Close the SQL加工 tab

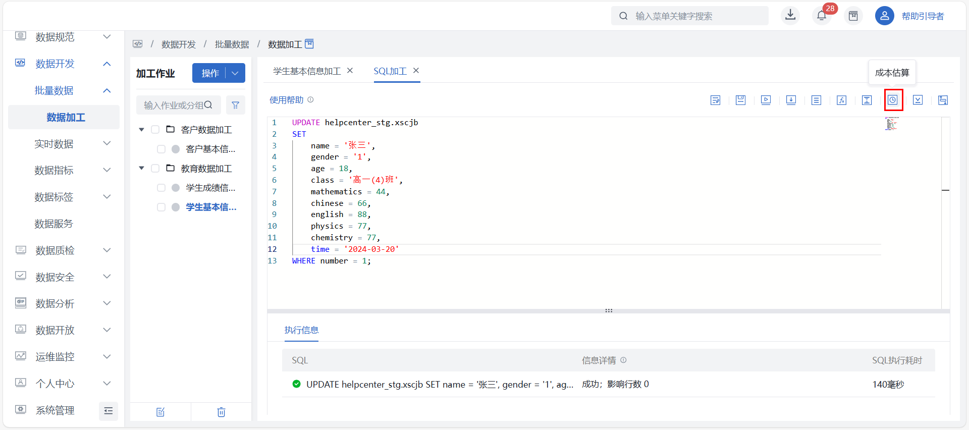[416, 71]
